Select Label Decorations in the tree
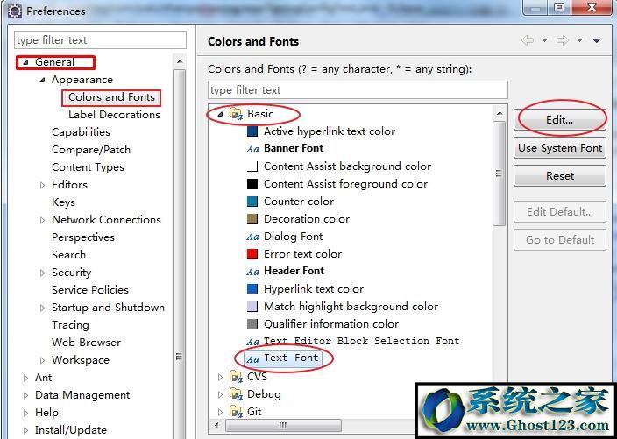This screenshot has width=617, height=439. 114,115
